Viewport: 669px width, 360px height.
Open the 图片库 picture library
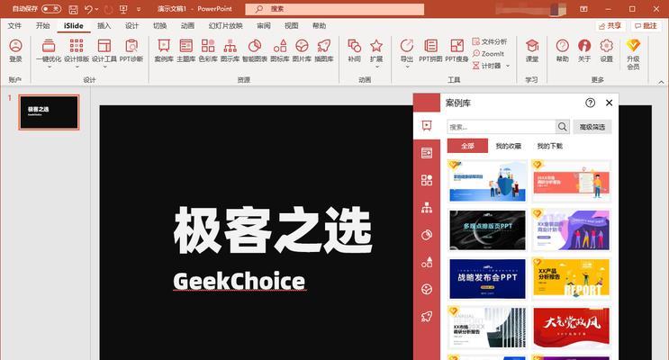(x=302, y=50)
